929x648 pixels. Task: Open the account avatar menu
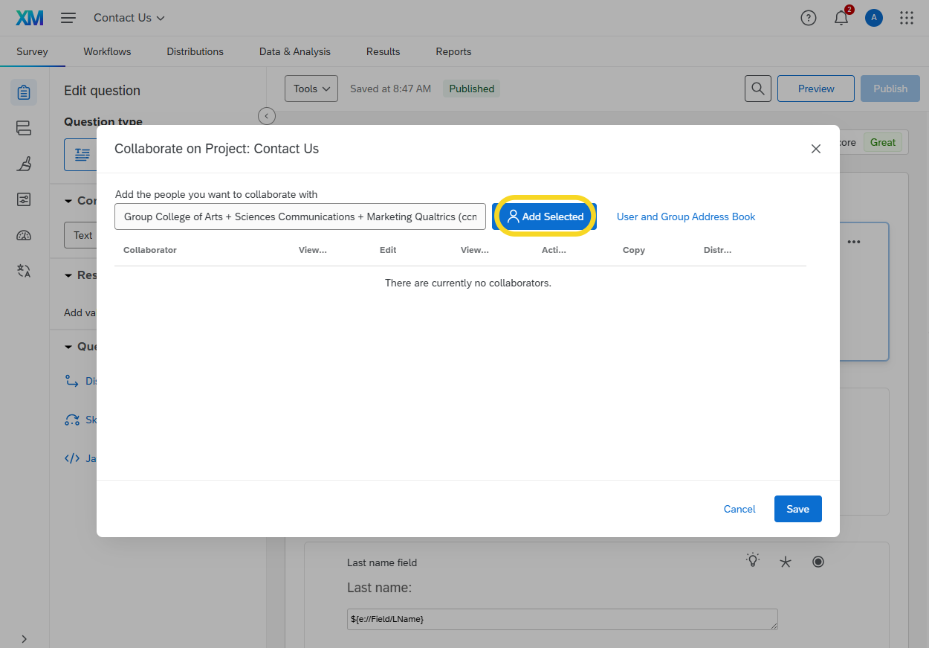click(x=874, y=18)
